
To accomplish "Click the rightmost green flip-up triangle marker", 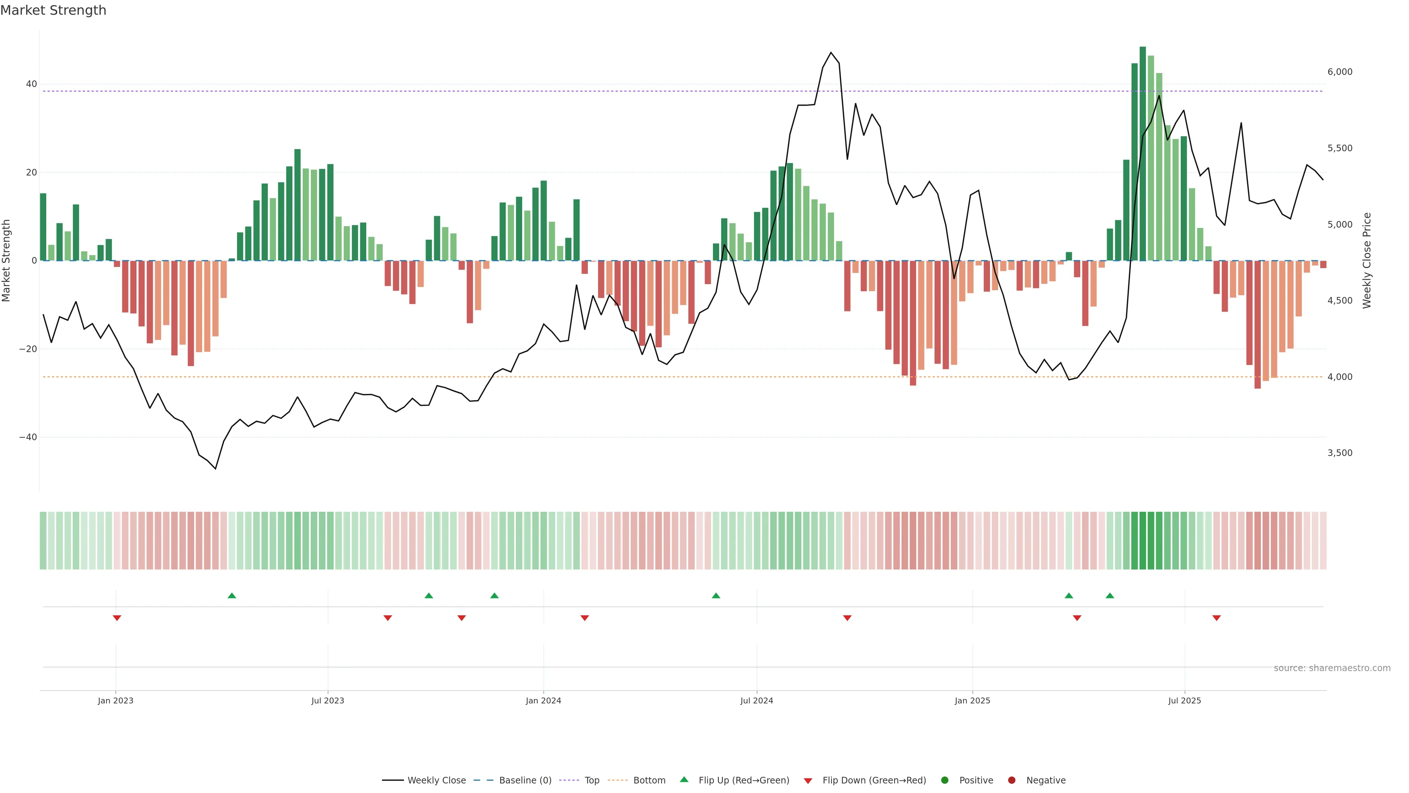I will [1110, 595].
